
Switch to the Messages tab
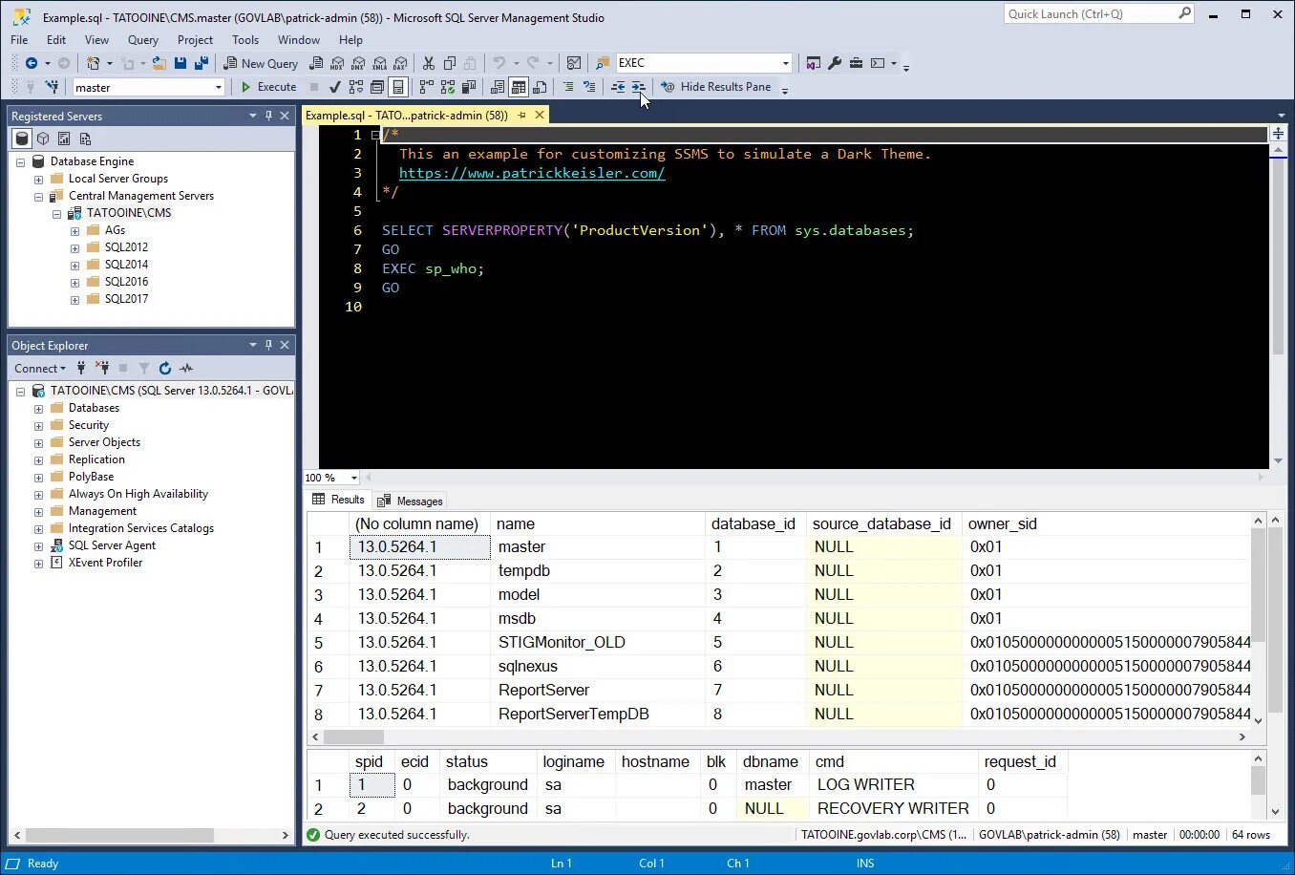(x=410, y=501)
